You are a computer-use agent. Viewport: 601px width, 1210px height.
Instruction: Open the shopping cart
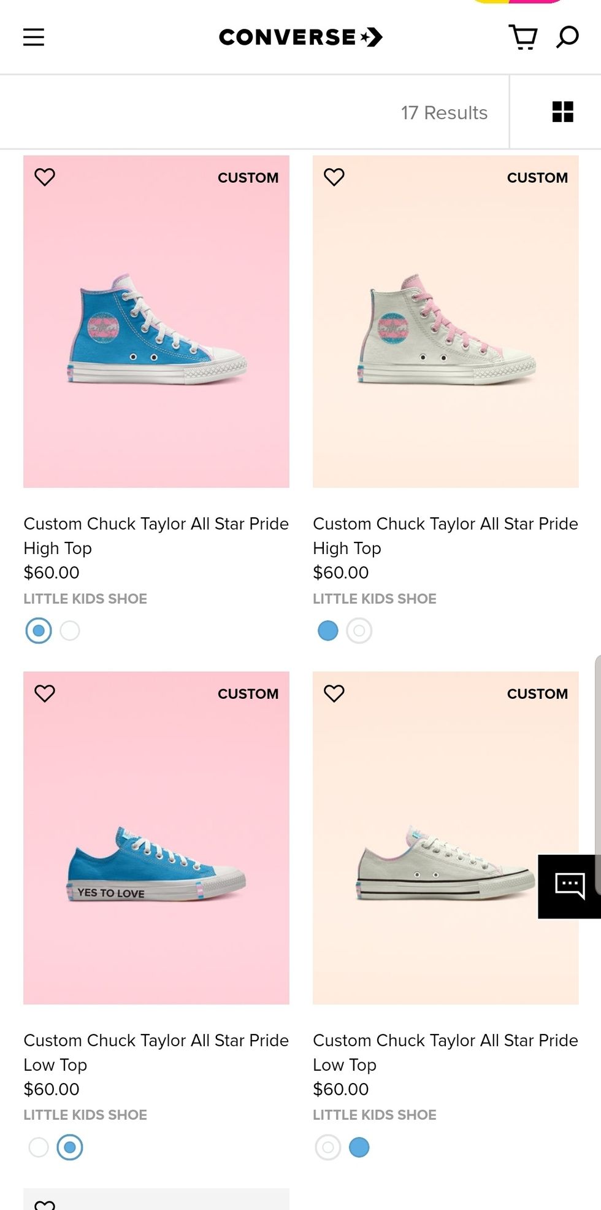(523, 37)
